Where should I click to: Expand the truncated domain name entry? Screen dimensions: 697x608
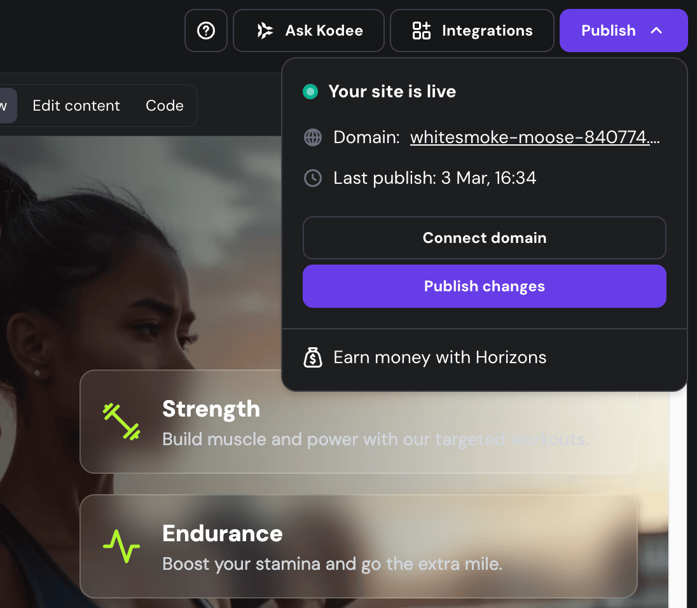(x=535, y=137)
